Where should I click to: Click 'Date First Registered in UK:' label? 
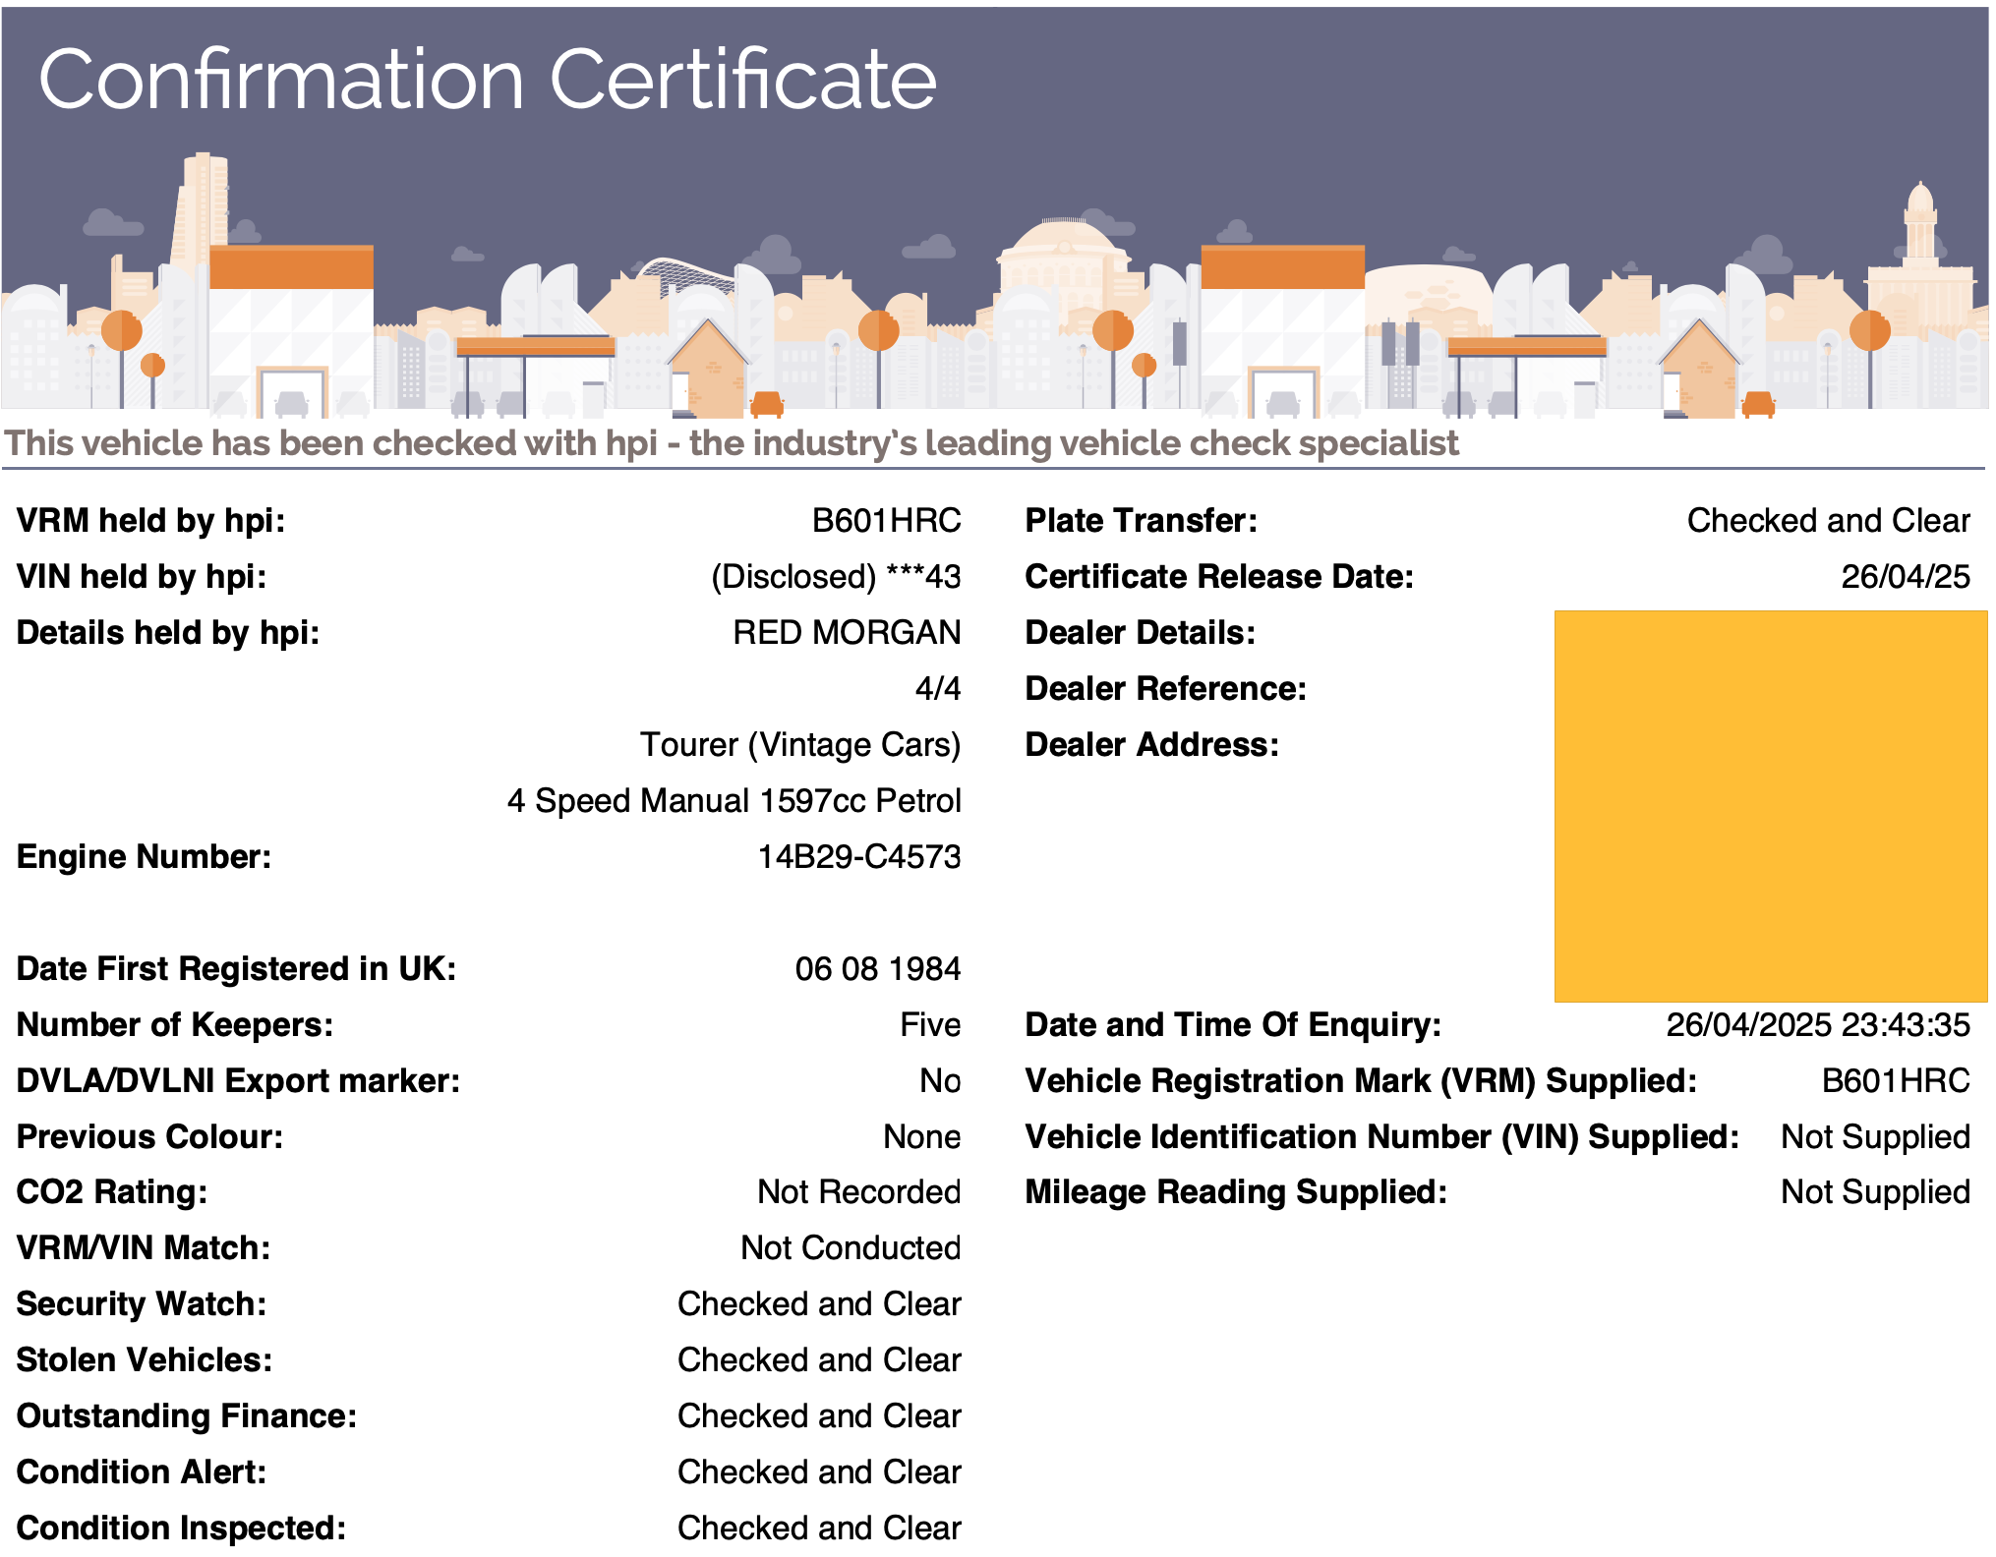(x=236, y=968)
